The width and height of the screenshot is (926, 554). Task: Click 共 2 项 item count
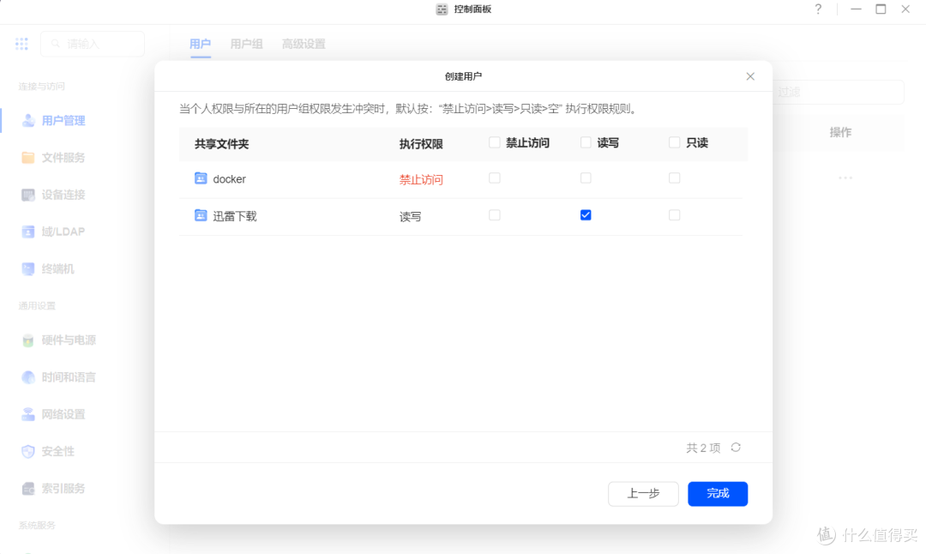tap(703, 448)
